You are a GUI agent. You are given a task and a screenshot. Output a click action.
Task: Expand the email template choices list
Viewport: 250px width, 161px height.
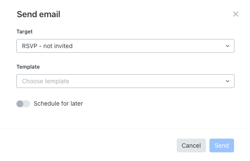[125, 81]
